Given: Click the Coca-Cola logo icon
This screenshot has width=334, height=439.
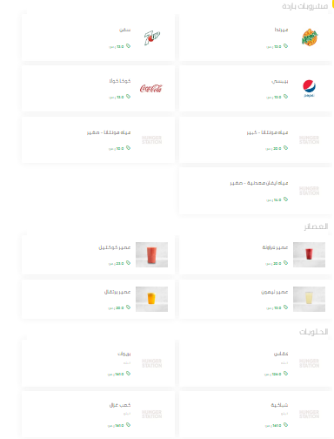Looking at the screenshot, I should coord(151,88).
